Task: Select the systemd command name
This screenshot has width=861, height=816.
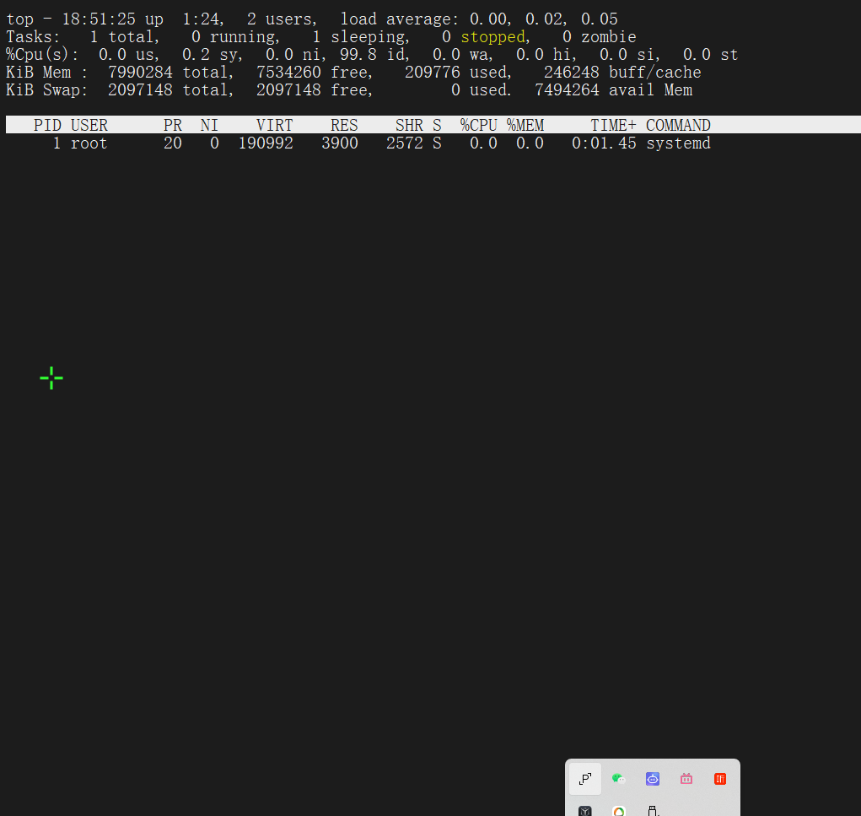Action: tap(678, 143)
